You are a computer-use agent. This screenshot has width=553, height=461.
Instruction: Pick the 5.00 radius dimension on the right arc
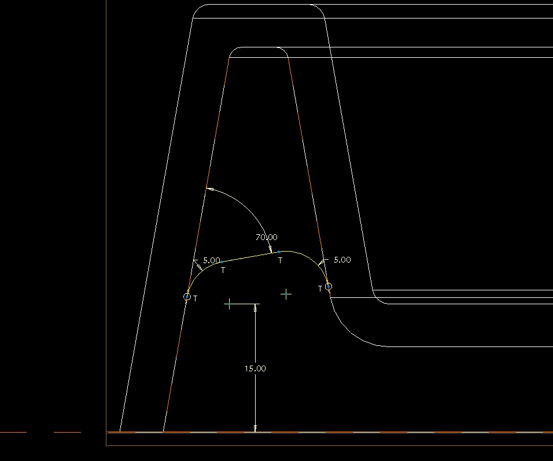click(x=342, y=260)
